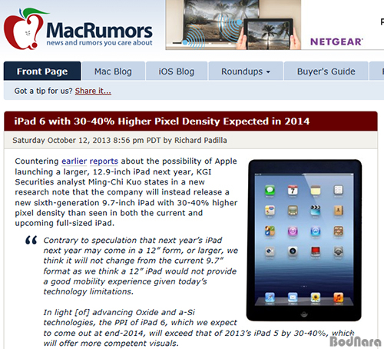Click the App Store icon on iPad image
This screenshot has width=384, height=349.
click(316, 231)
